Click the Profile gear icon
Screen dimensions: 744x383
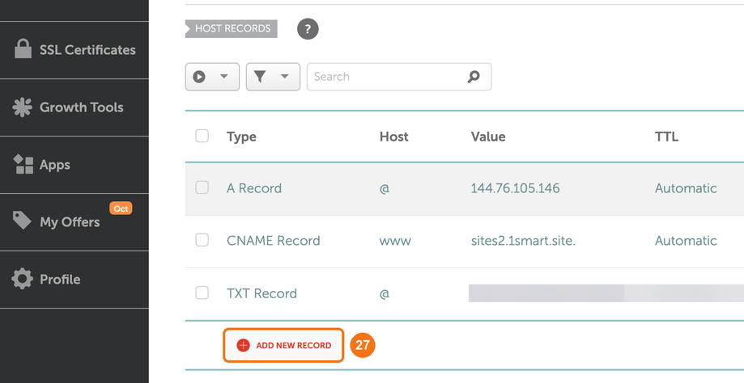(x=23, y=279)
